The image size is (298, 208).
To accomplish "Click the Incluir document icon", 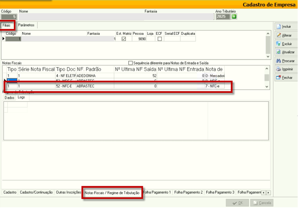I will 279,26.
